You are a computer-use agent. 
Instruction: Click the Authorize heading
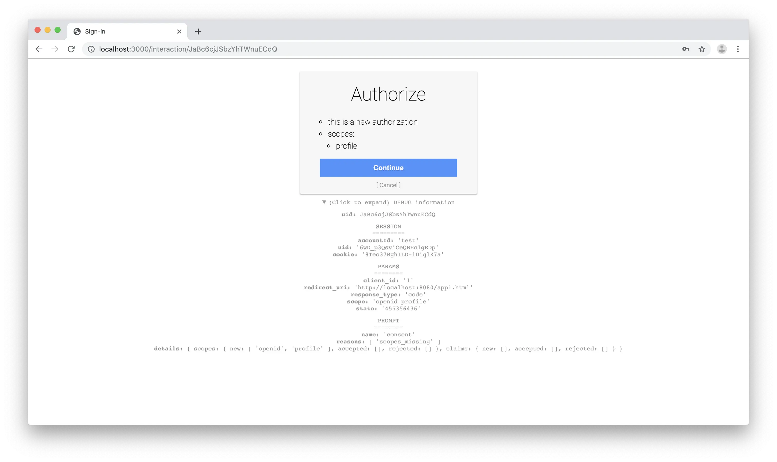[388, 94]
